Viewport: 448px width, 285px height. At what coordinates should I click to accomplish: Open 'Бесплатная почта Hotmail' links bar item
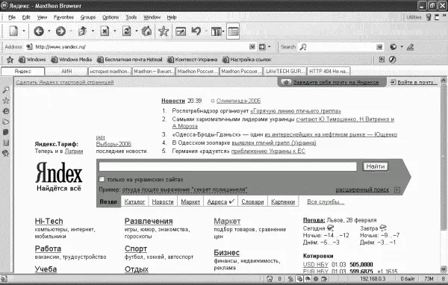point(129,60)
